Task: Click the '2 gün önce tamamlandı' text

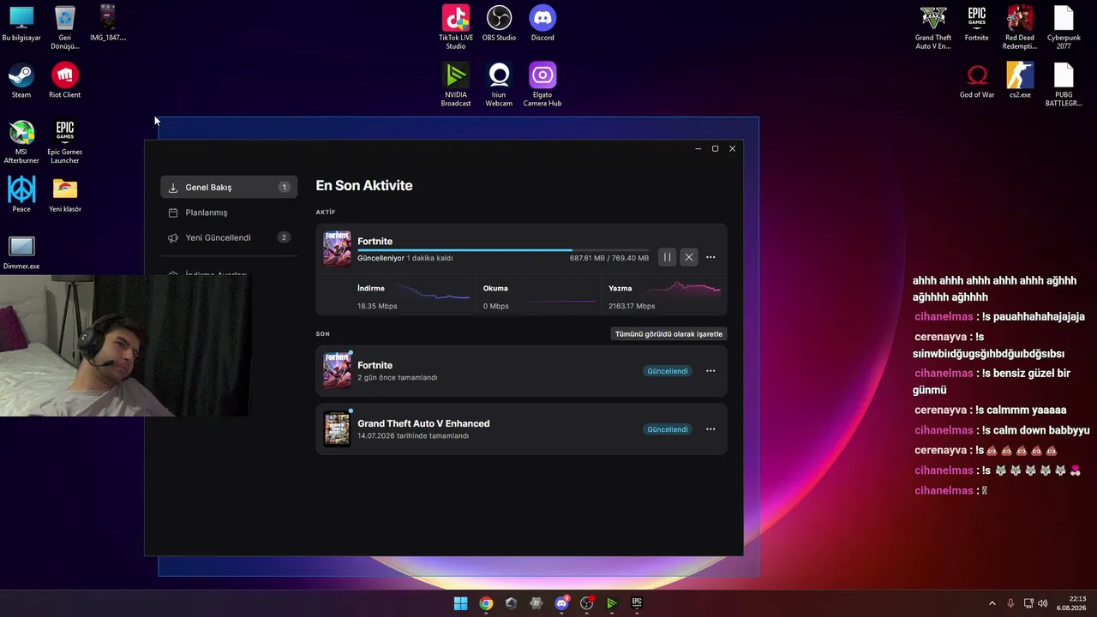Action: pyautogui.click(x=398, y=378)
